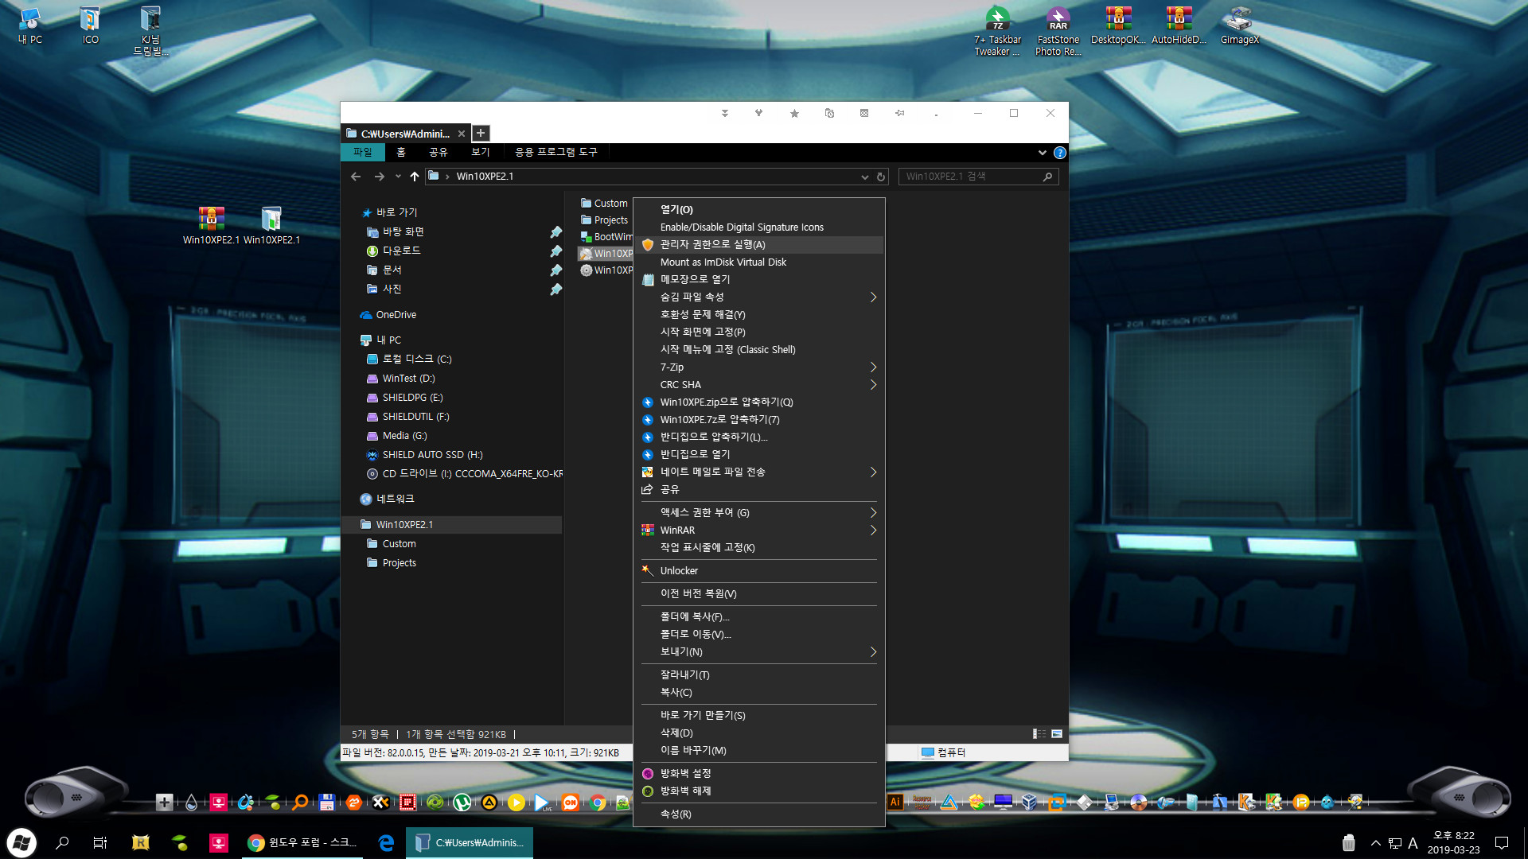Open the Projects folder in file list
Image resolution: width=1528 pixels, height=859 pixels.
click(x=605, y=220)
